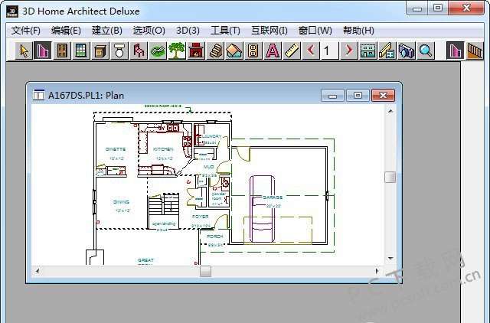Open the 帮助(H) menu
This screenshot has width=490, height=323.
[358, 31]
